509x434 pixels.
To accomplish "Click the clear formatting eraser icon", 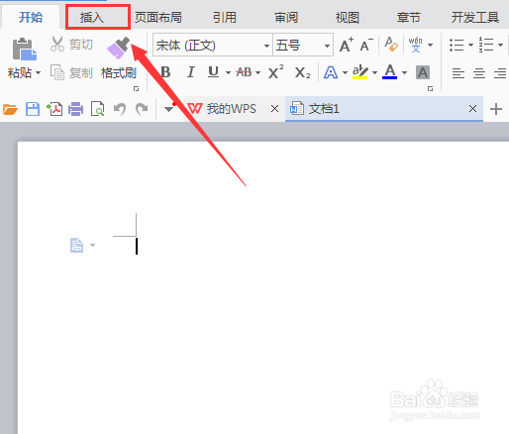I will click(391, 45).
